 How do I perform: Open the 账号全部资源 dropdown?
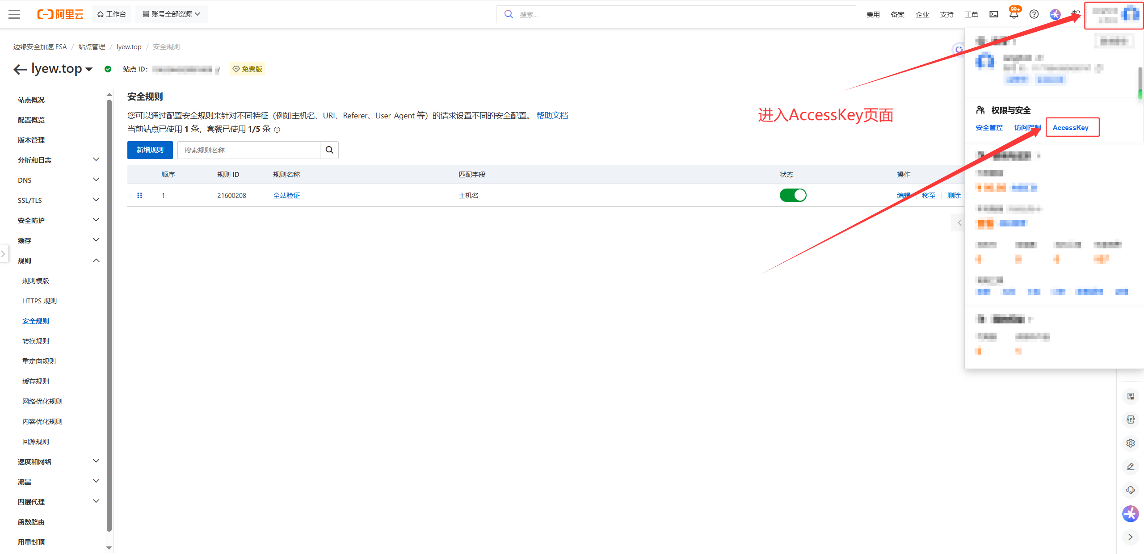(172, 14)
